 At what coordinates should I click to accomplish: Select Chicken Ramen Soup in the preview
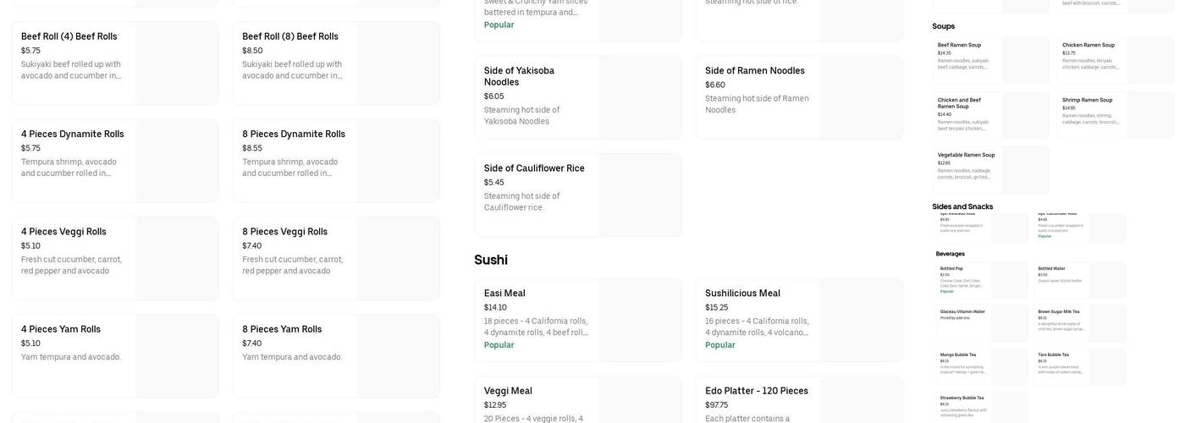(x=1116, y=59)
